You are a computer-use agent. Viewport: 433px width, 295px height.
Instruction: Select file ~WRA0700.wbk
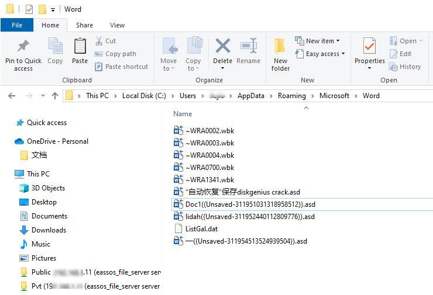point(204,168)
